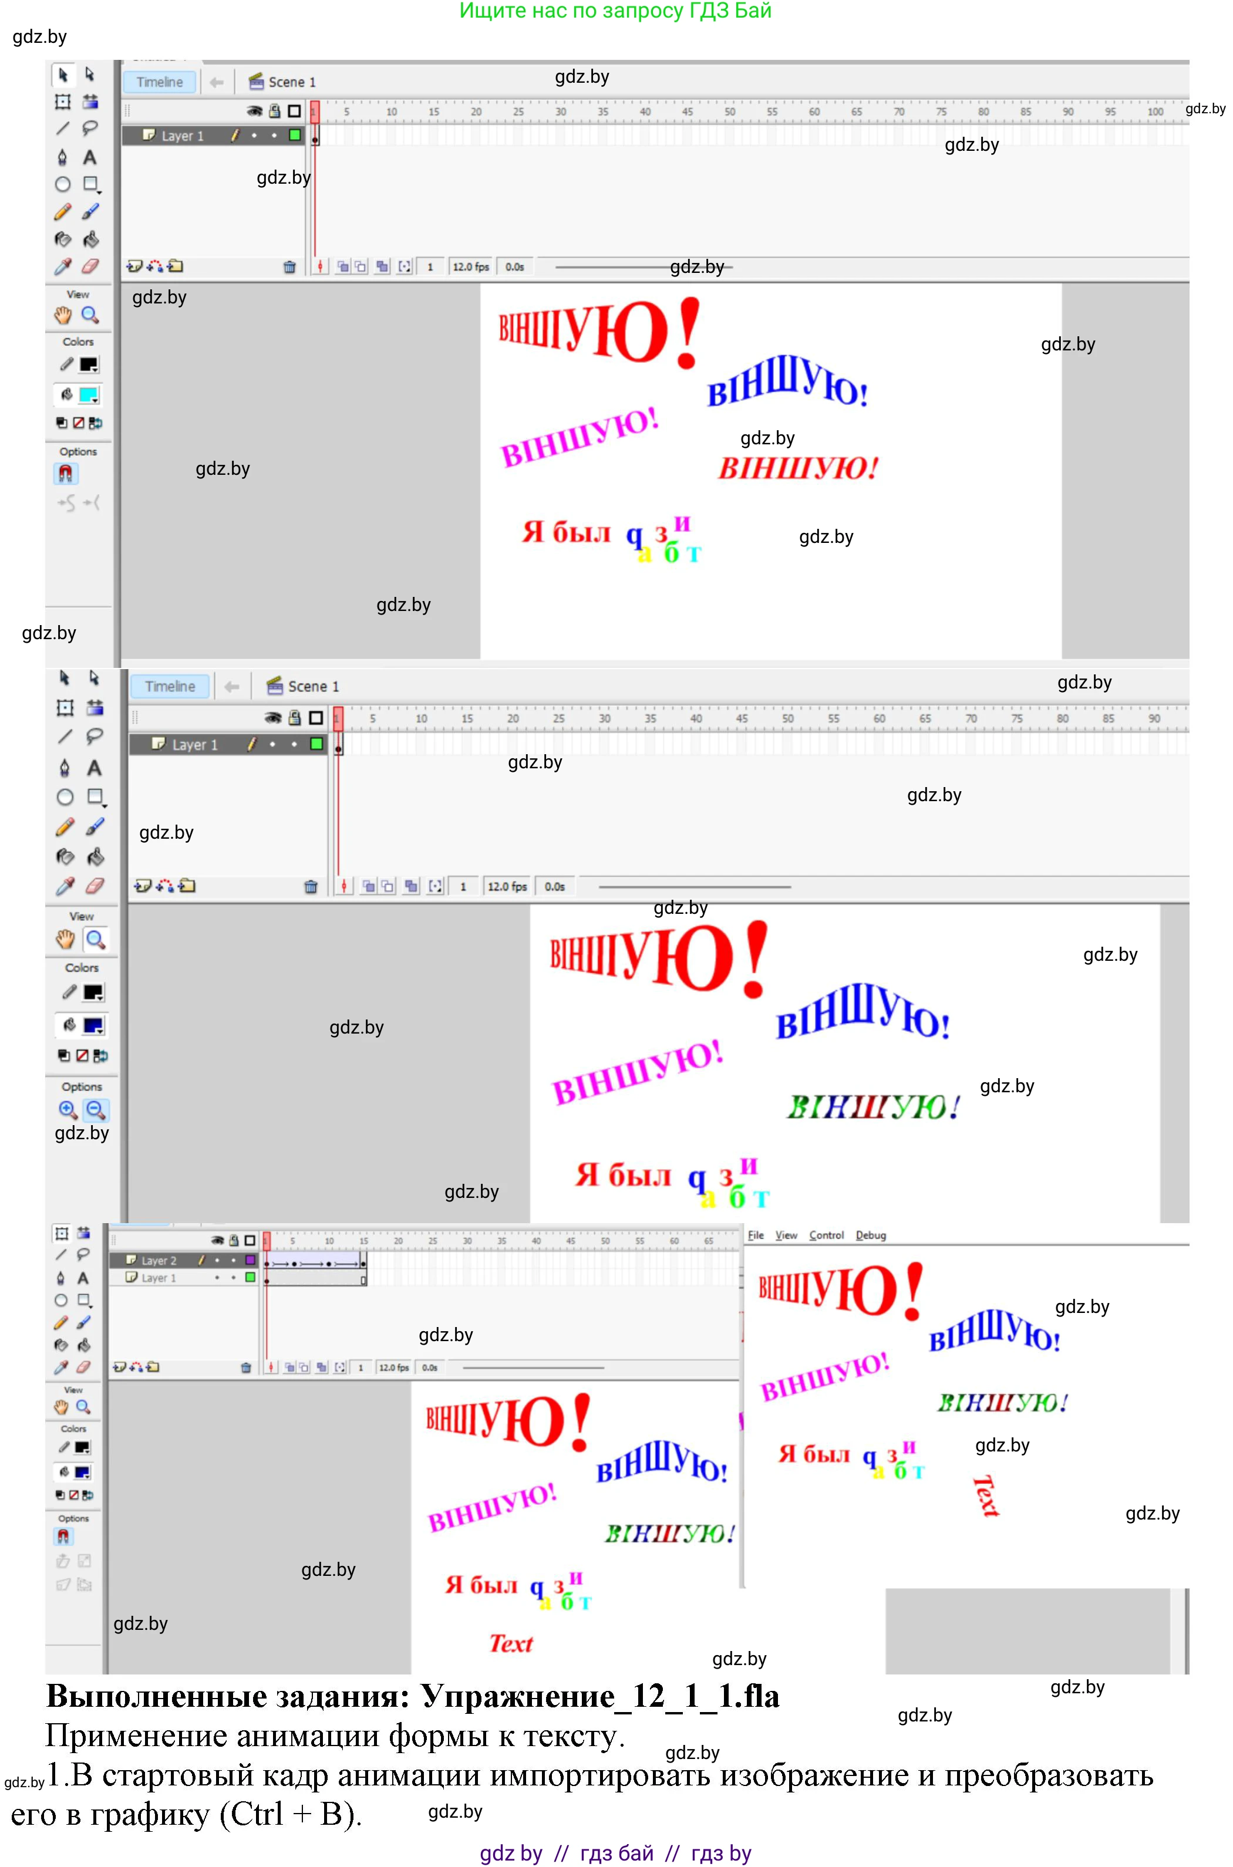Click the Timeline button in topmost window

coord(160,82)
